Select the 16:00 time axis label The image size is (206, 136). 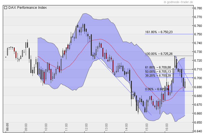[166, 127]
